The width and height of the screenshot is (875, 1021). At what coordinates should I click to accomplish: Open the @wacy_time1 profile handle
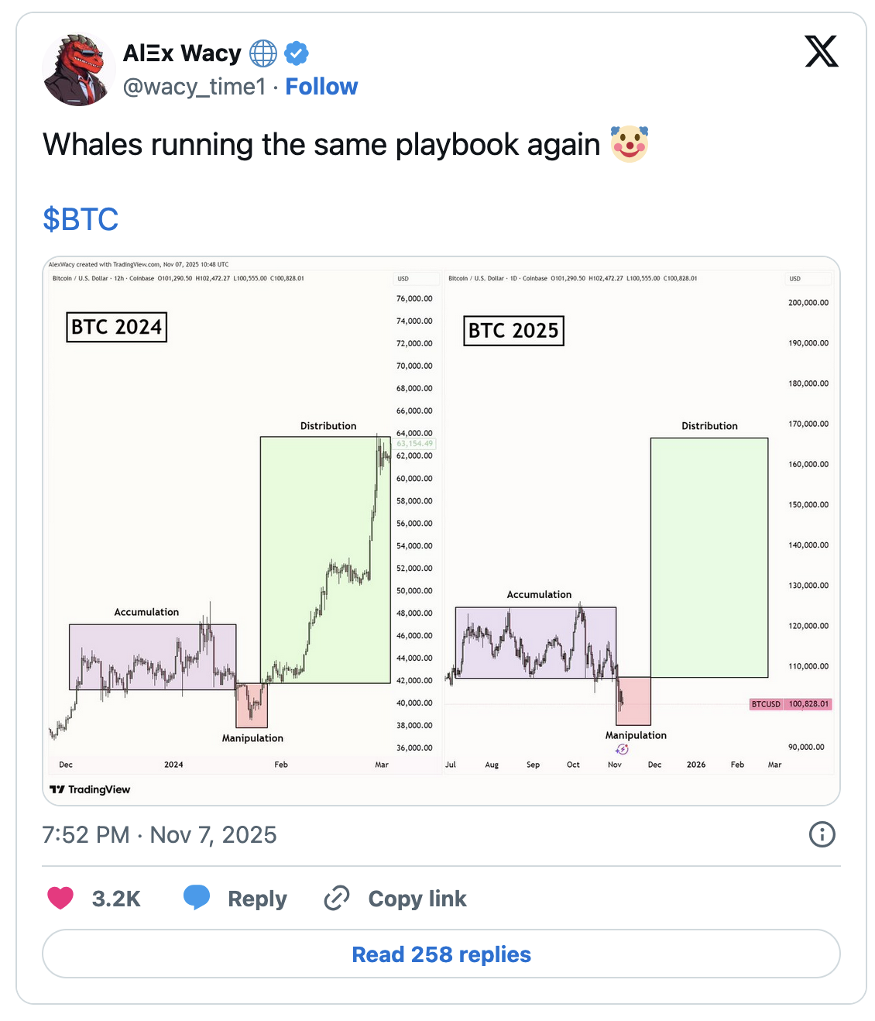193,86
